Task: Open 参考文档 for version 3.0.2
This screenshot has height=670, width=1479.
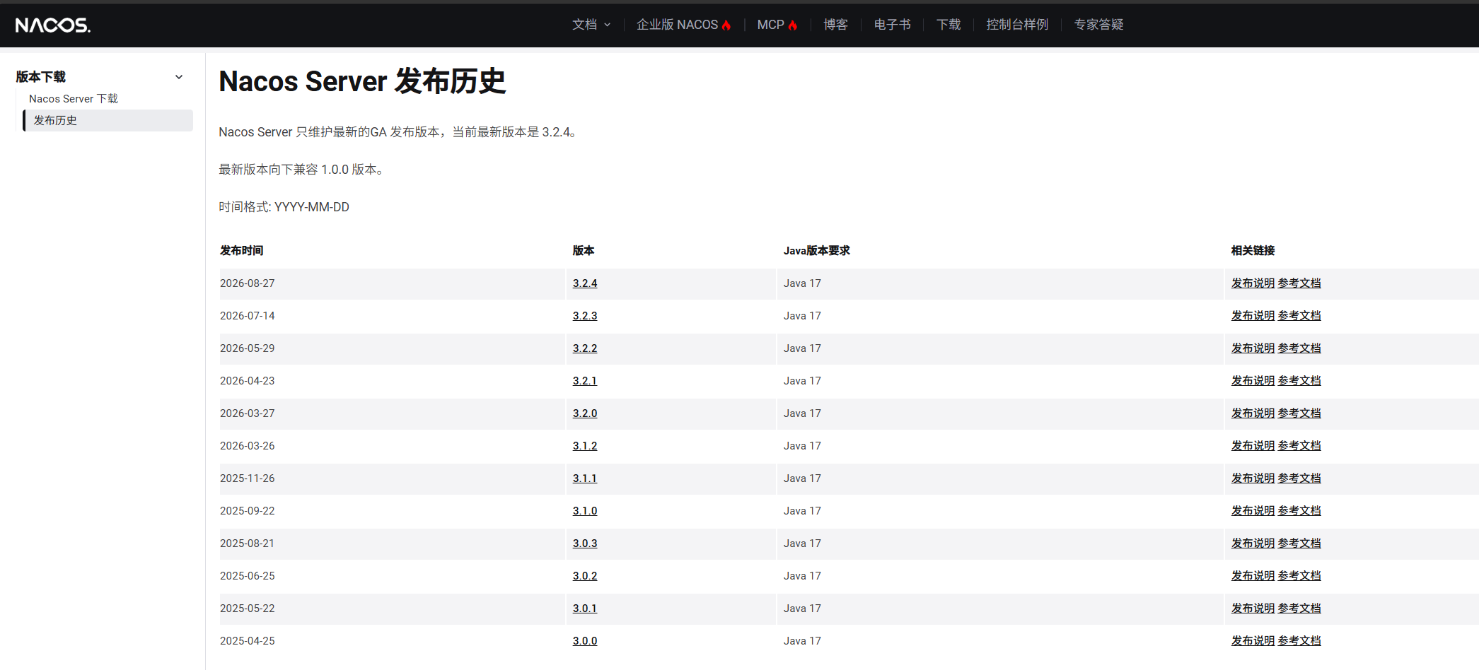Action: click(x=1299, y=576)
